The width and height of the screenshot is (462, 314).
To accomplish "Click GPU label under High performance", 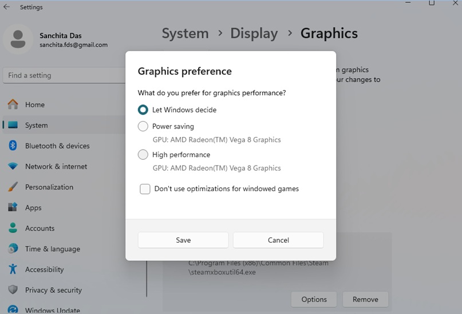I will click(216, 168).
